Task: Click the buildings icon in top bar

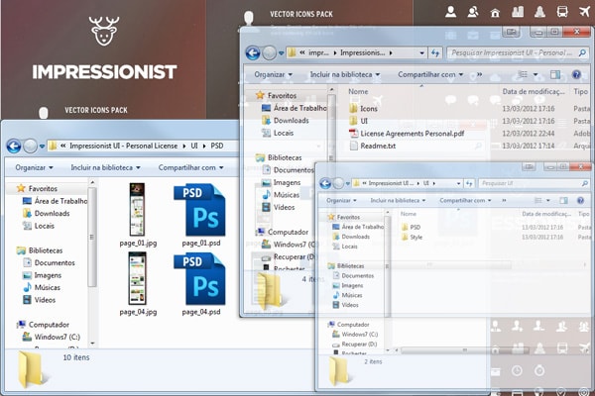Action: point(518,12)
